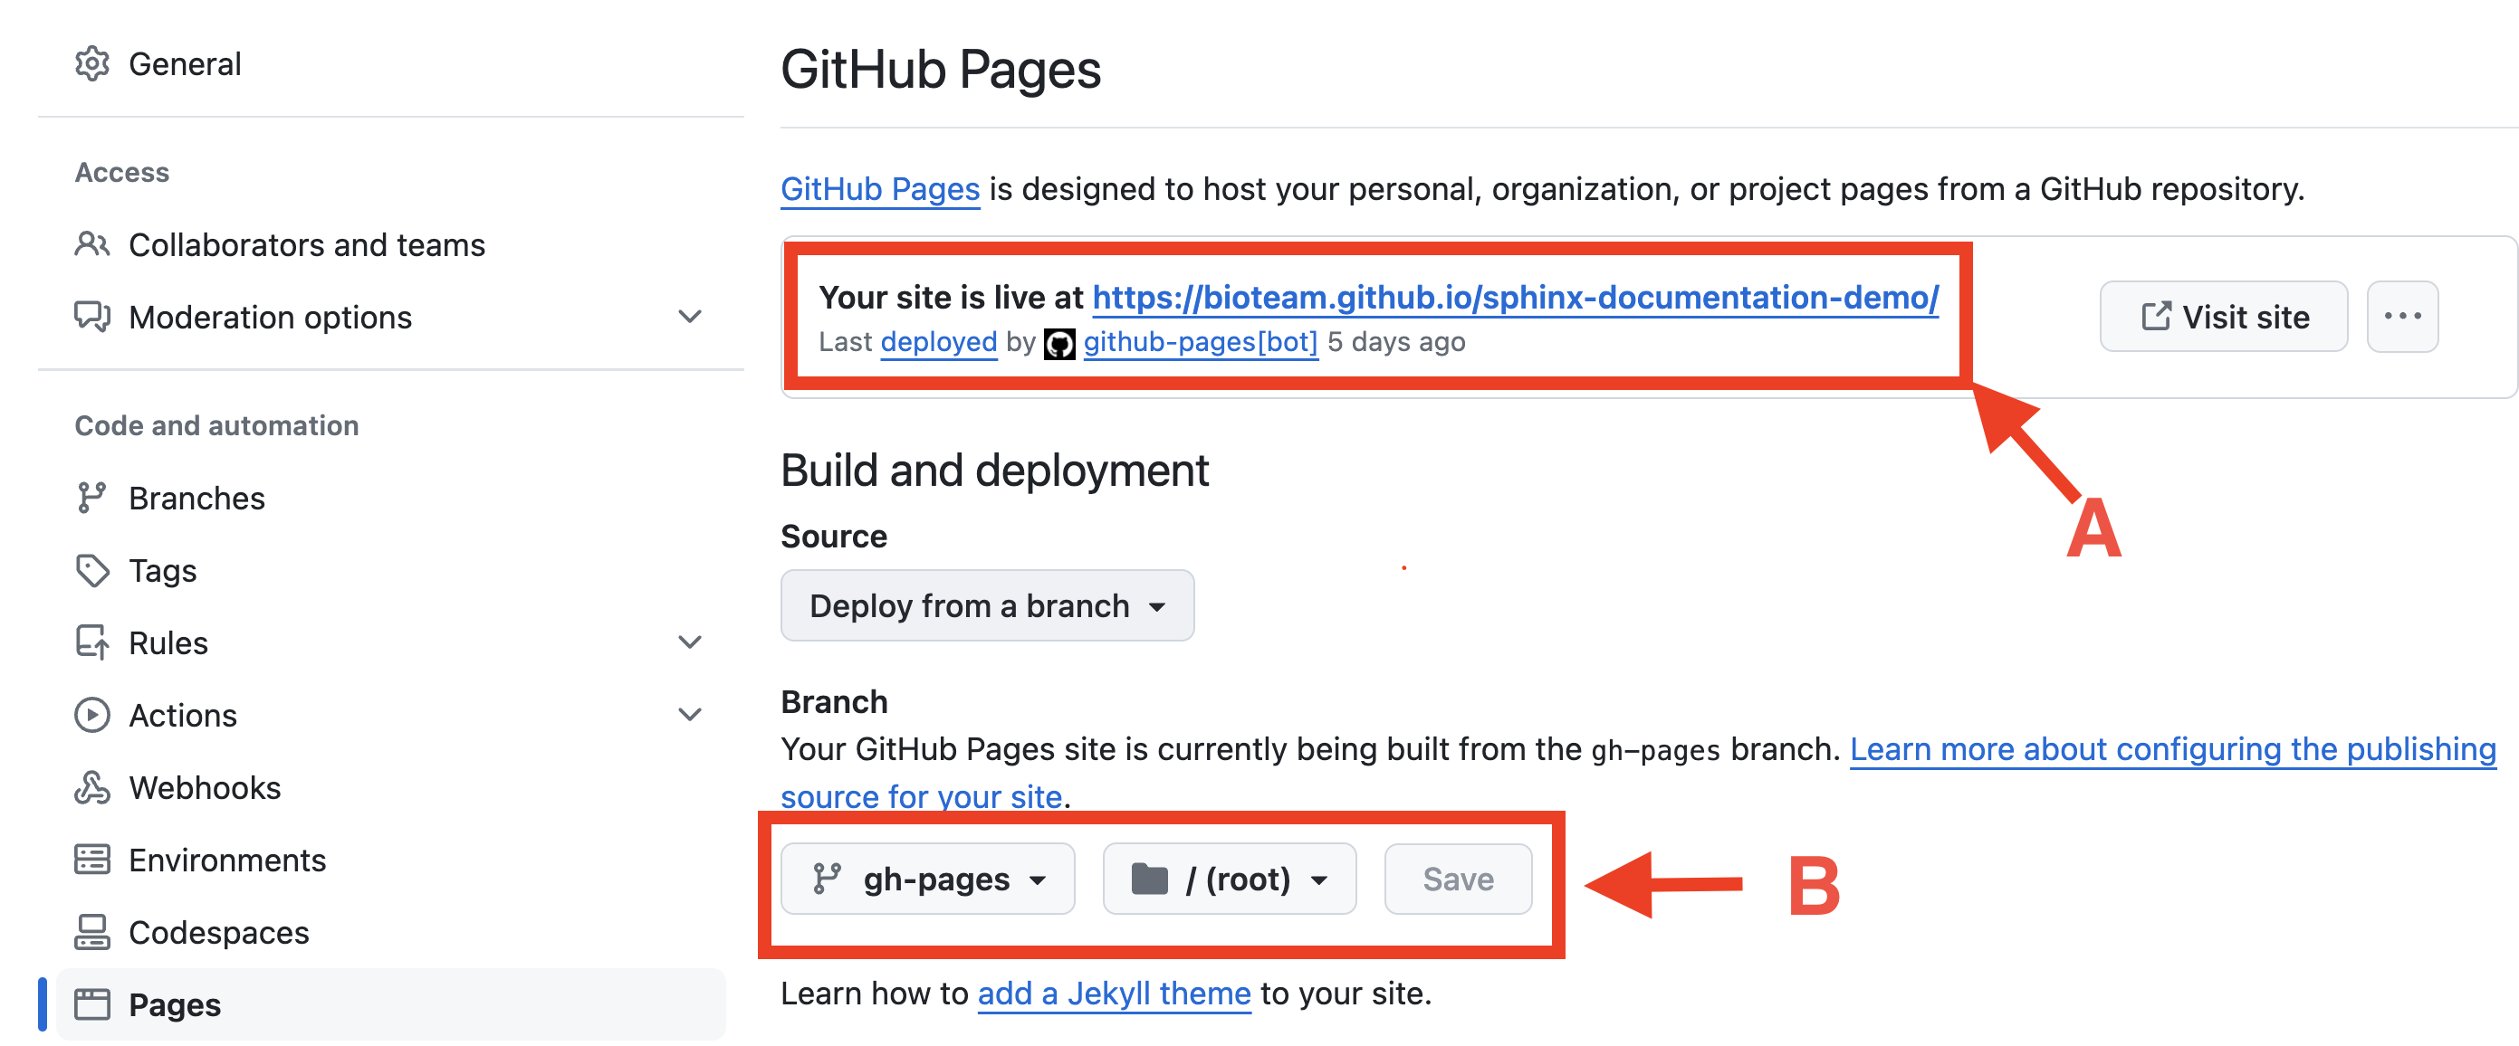Open the / (root) folder dropdown
2519x1046 pixels.
coord(1230,879)
